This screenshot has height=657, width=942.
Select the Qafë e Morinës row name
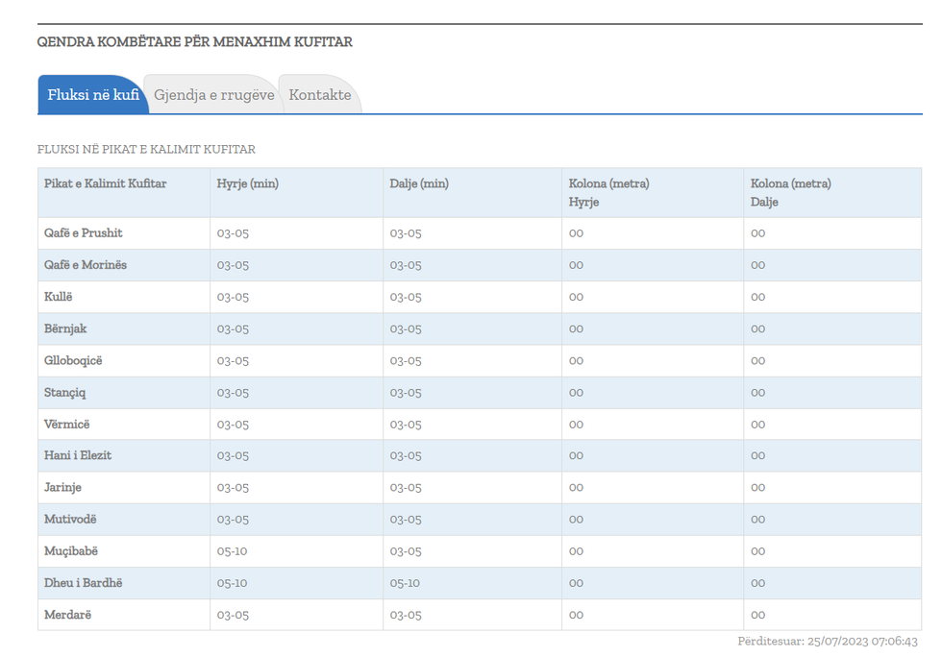point(86,265)
